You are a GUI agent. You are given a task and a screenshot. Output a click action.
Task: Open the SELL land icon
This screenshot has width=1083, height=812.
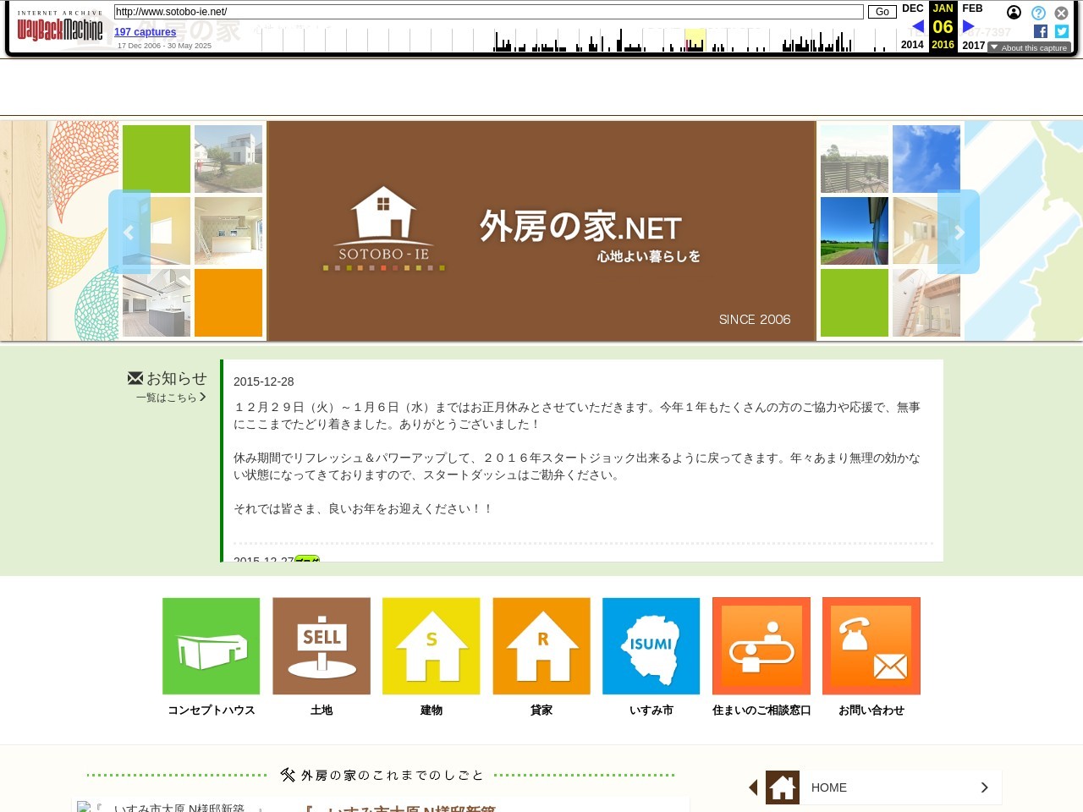click(322, 646)
